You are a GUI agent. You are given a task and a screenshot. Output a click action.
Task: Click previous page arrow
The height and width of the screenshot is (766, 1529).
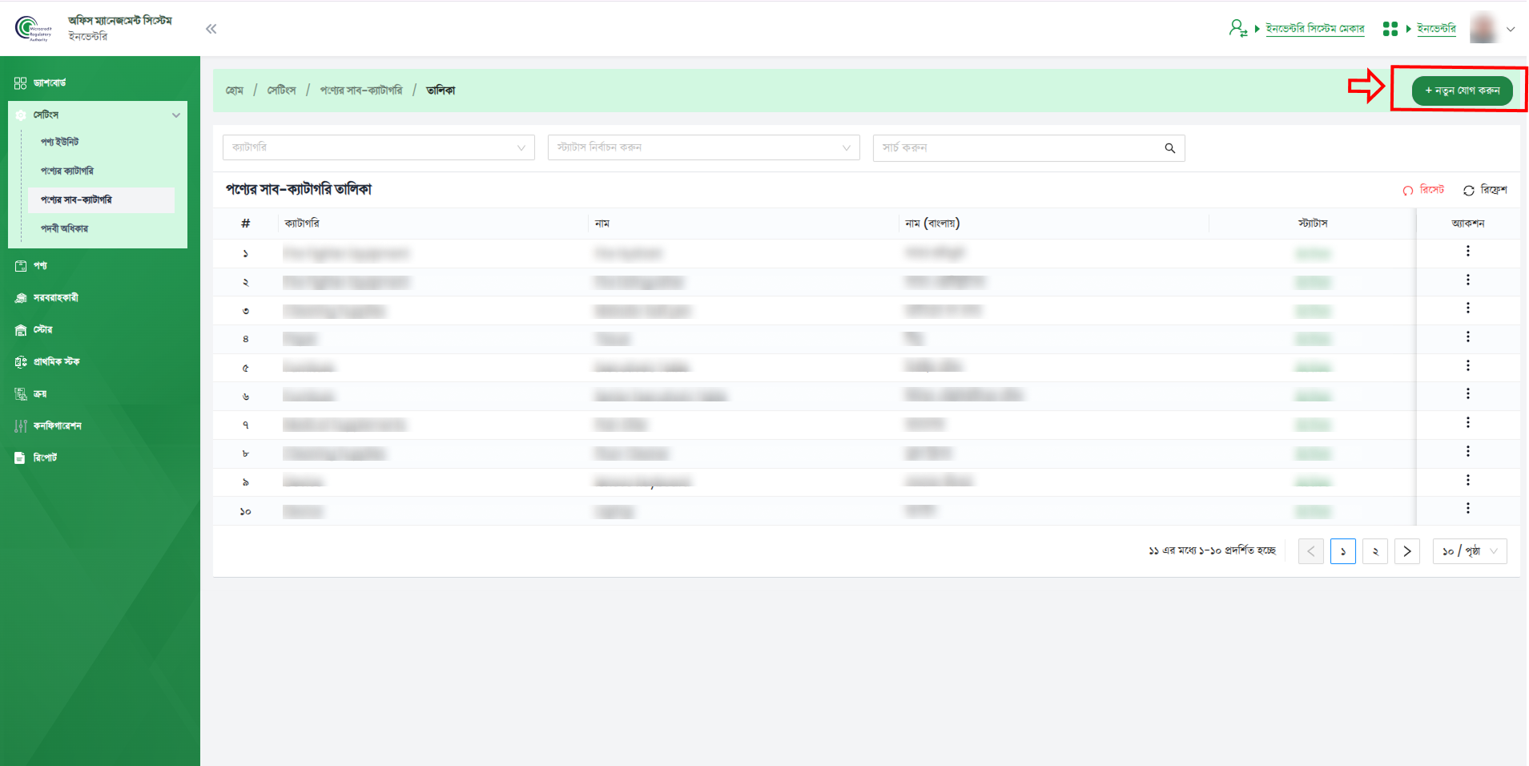[x=1310, y=551]
